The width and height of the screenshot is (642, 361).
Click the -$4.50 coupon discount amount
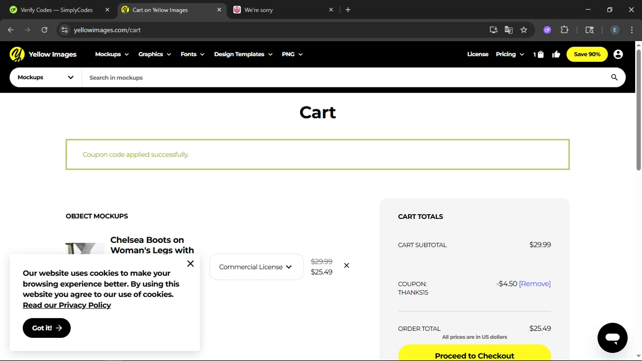[x=507, y=284]
